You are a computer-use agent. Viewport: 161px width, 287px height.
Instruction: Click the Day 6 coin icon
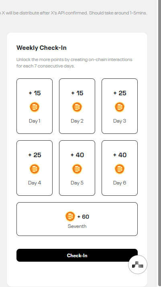click(120, 169)
